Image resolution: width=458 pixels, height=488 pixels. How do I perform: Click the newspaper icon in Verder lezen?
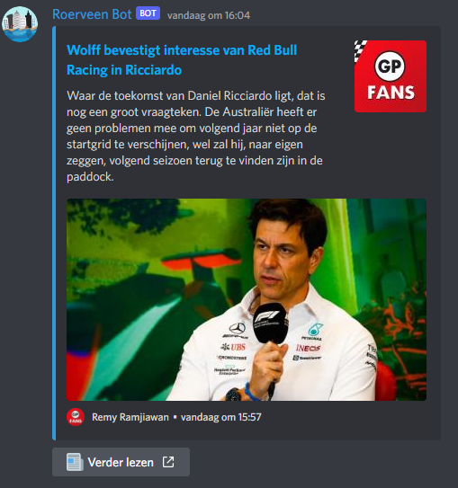coord(75,462)
